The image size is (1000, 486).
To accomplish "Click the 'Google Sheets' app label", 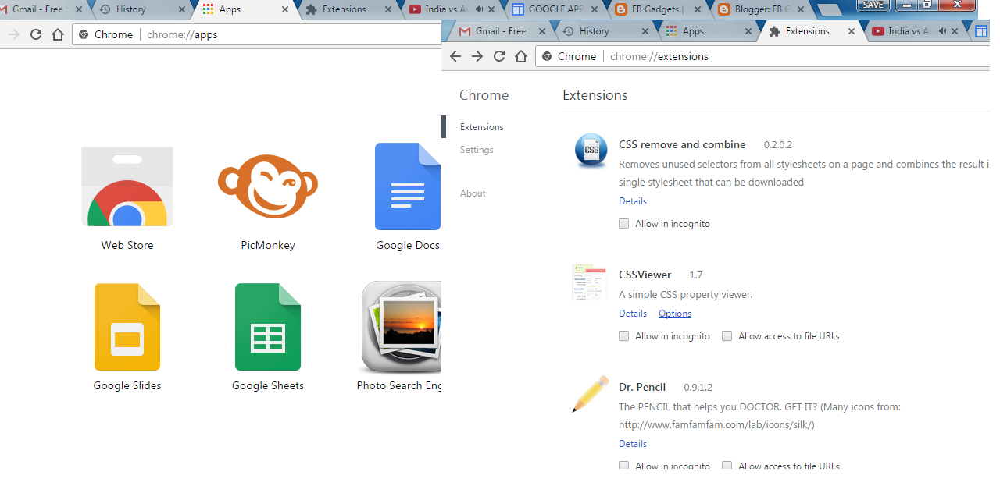I will pos(268,385).
